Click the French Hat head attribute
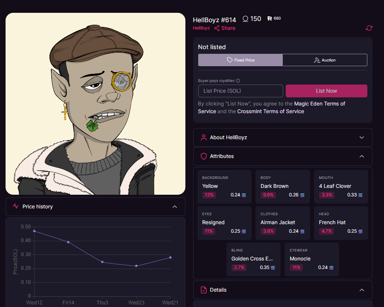The width and height of the screenshot is (384, 307). (332, 222)
